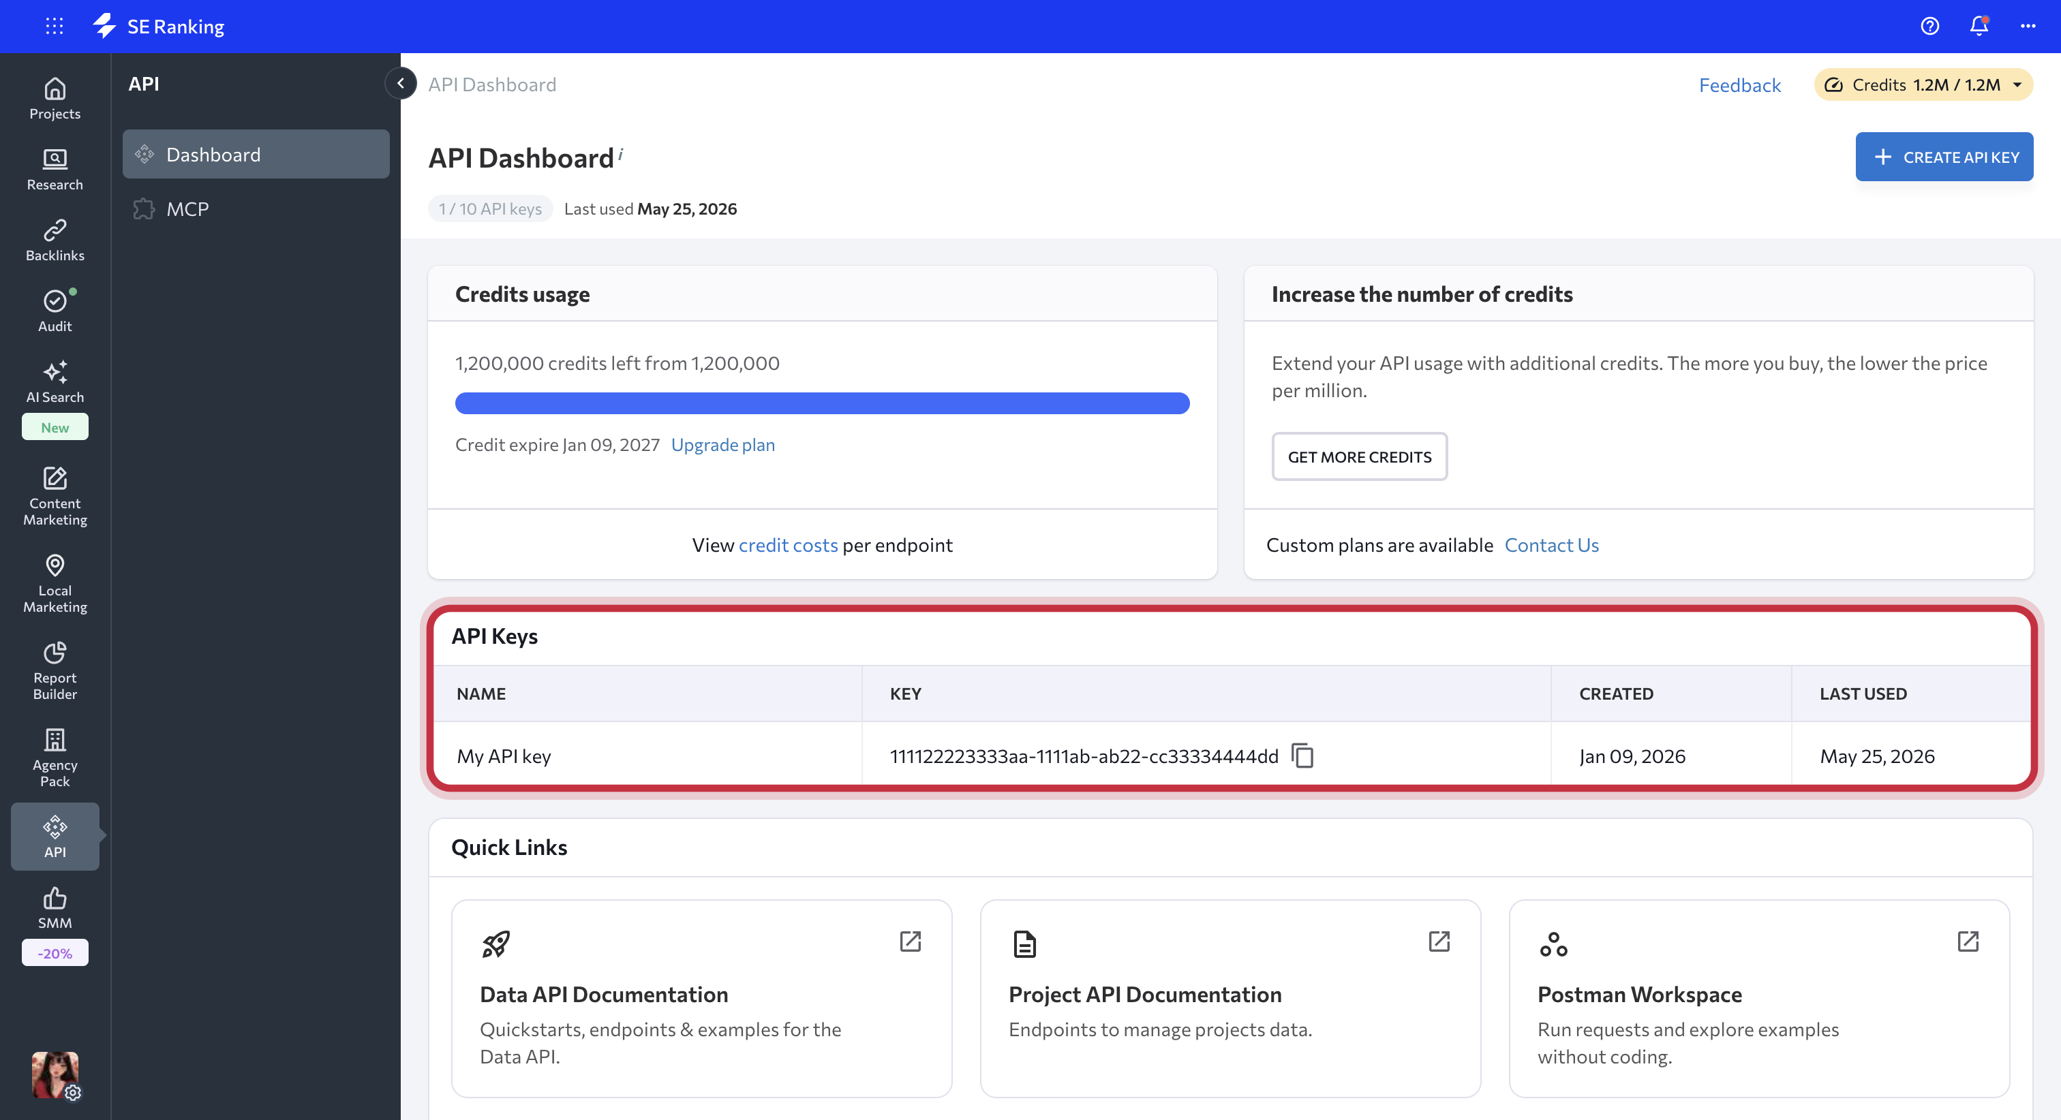The image size is (2061, 1120).
Task: Open the SMM section
Action: (55, 908)
